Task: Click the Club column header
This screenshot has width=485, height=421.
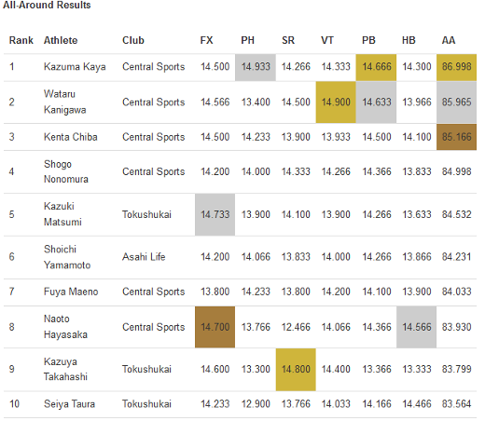Action: pos(133,40)
